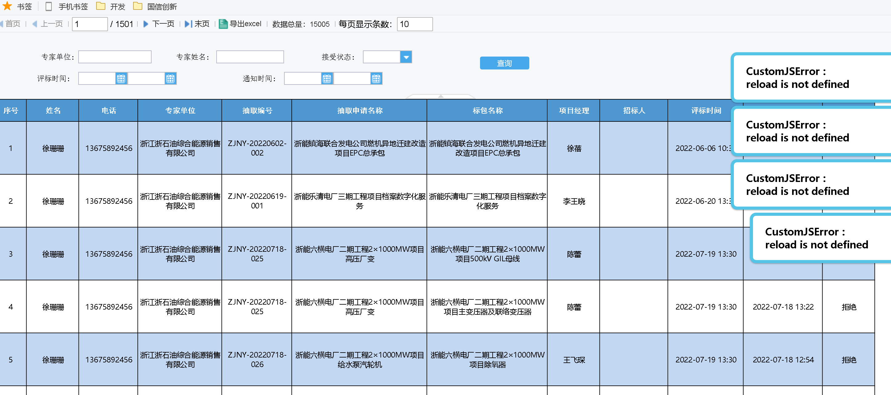Click project manager 李王晓 cell

coord(574,201)
